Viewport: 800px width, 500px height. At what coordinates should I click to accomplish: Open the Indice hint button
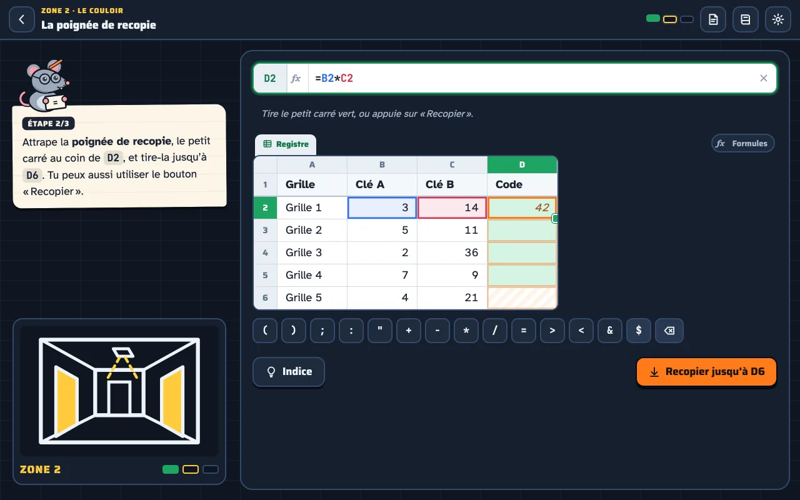tap(289, 372)
